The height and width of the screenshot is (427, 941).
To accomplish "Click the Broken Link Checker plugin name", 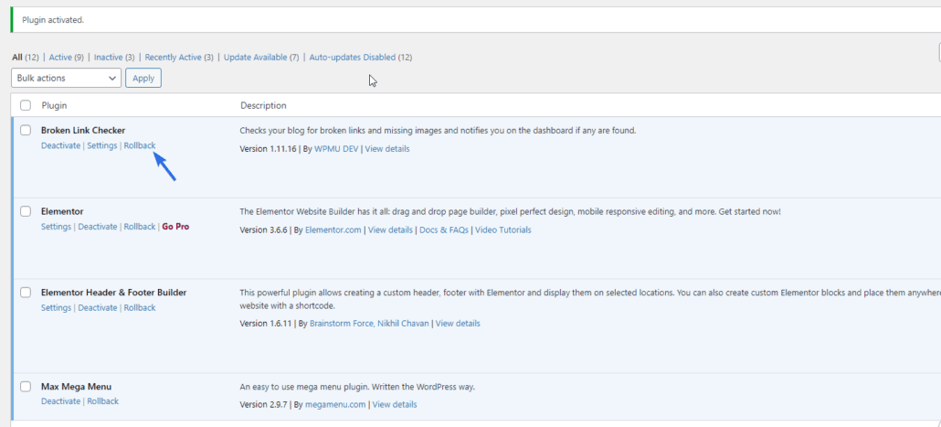I will [x=83, y=131].
